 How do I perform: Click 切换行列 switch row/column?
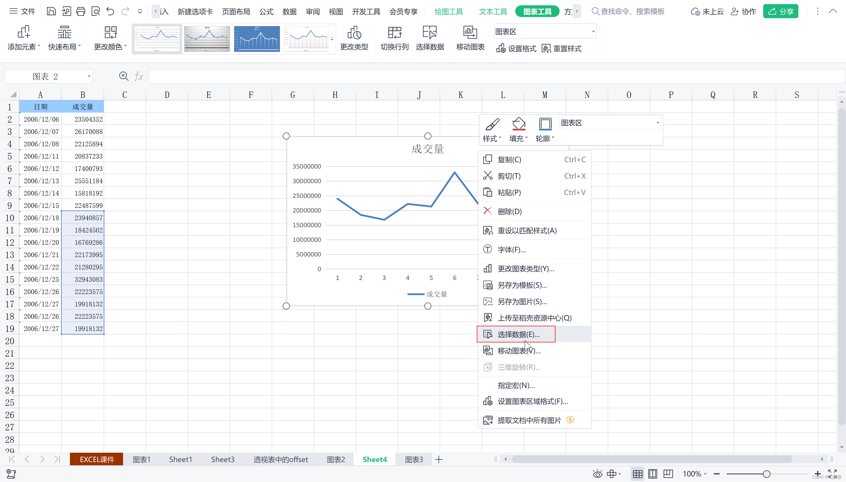click(394, 38)
